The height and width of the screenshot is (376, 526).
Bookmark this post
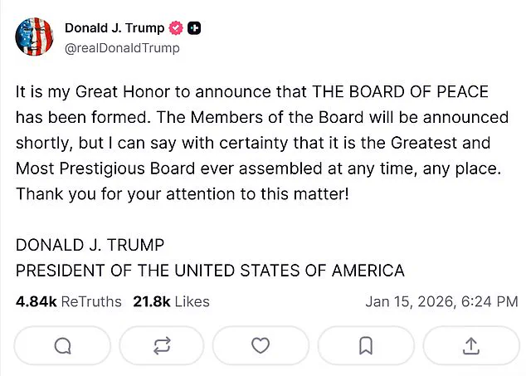(x=366, y=346)
